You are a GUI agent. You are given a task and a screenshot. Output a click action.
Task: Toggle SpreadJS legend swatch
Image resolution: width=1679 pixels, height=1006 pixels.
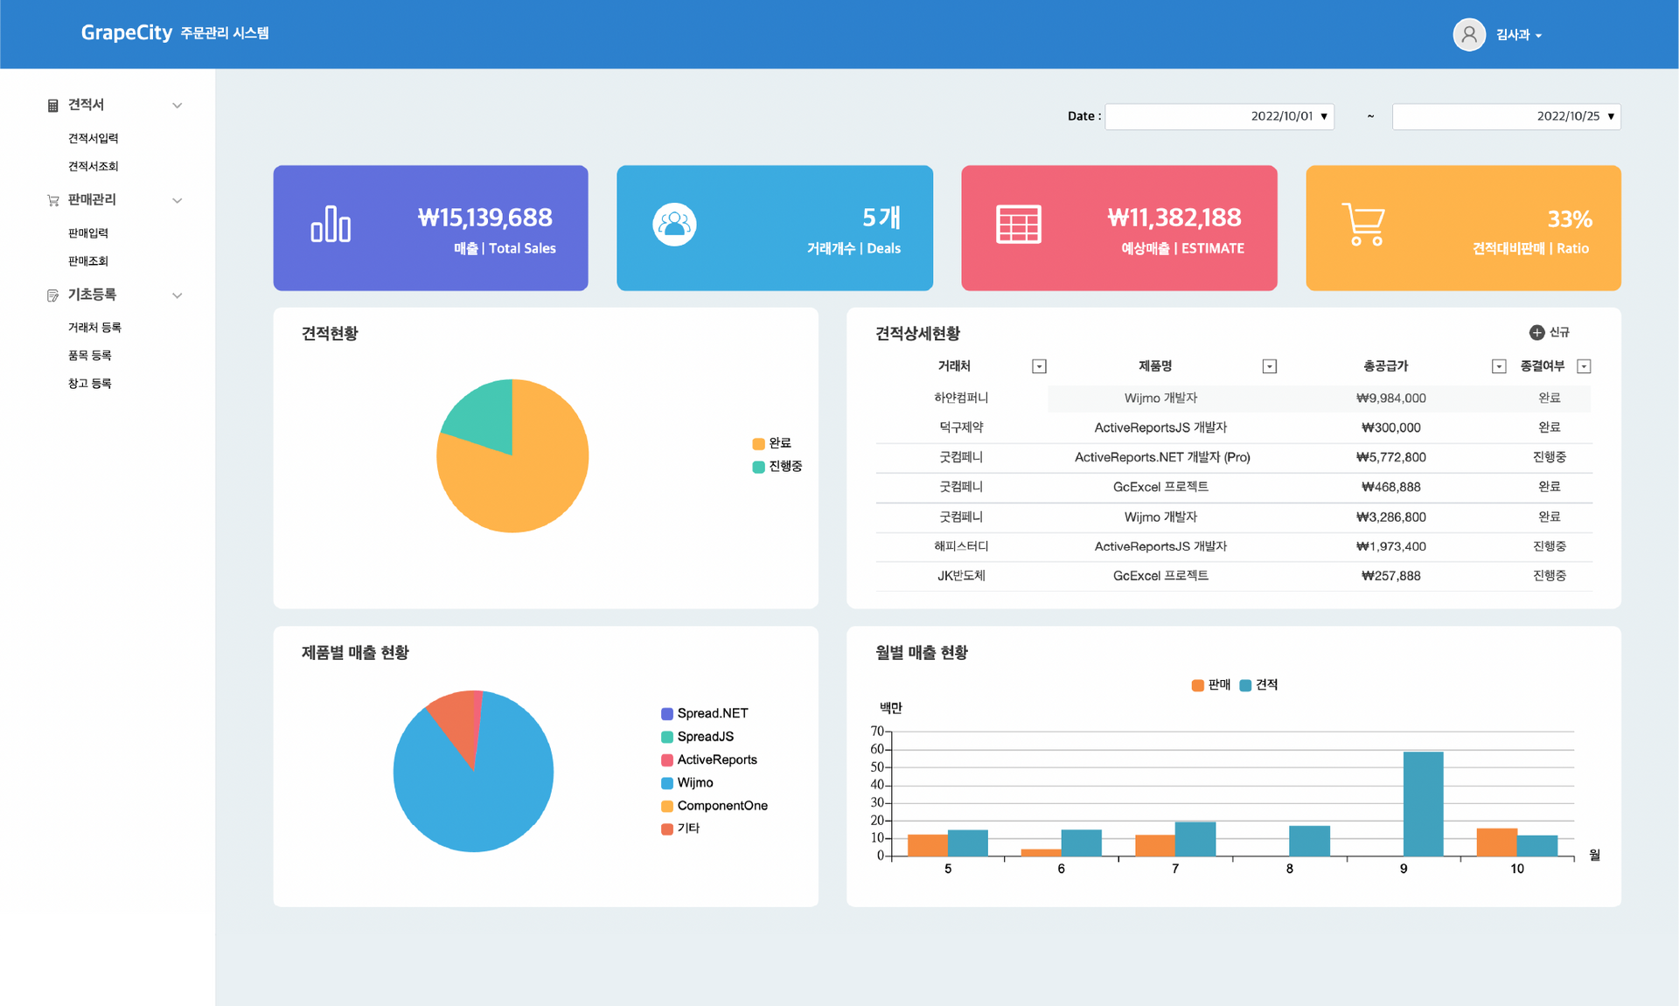pyautogui.click(x=666, y=737)
